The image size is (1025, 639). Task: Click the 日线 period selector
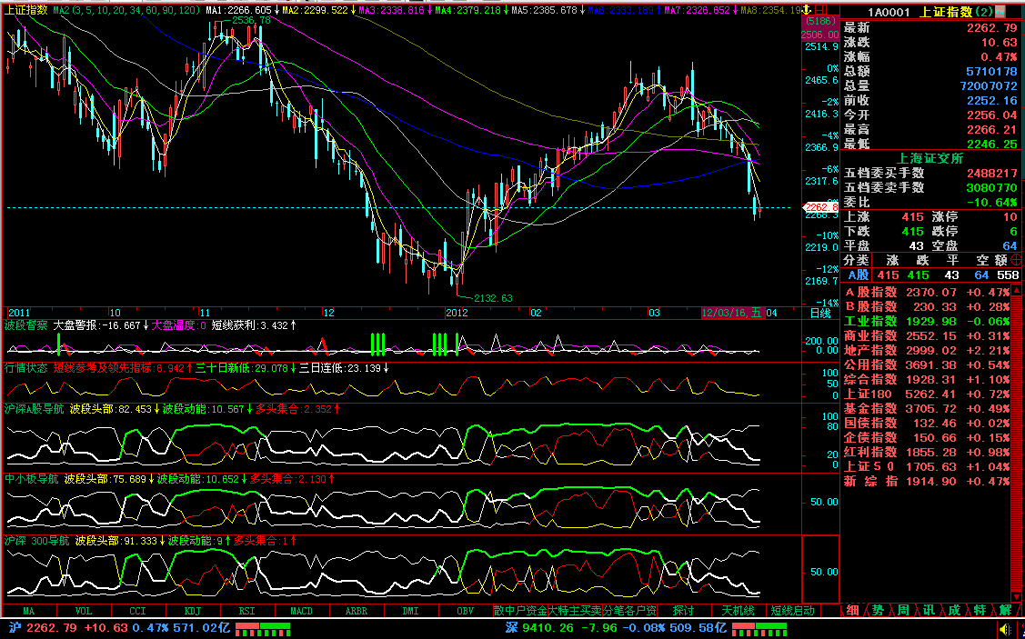[820, 313]
